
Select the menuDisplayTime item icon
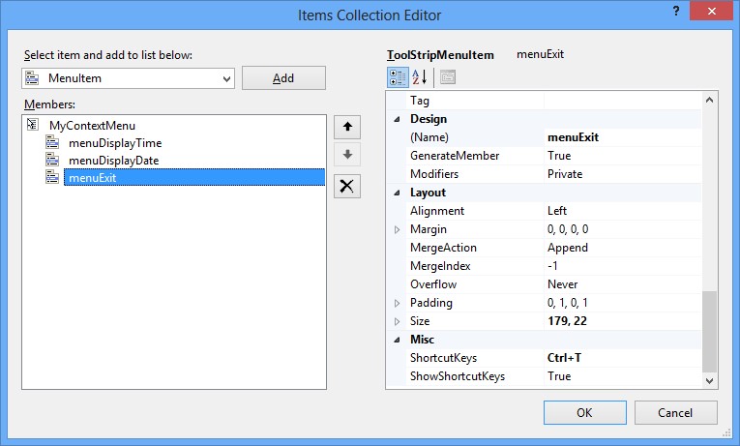tap(52, 143)
